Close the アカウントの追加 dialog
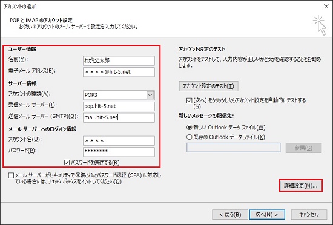 tap(326, 7)
